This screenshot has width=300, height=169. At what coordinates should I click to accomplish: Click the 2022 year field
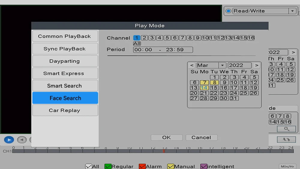tap(239, 65)
